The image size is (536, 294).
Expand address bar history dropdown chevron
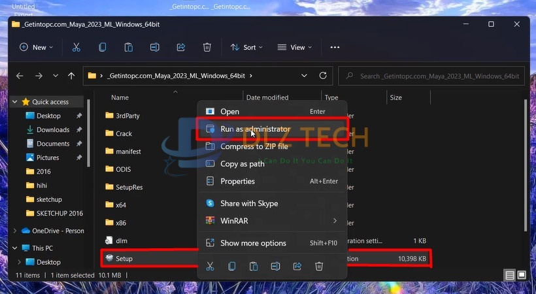[x=304, y=76]
